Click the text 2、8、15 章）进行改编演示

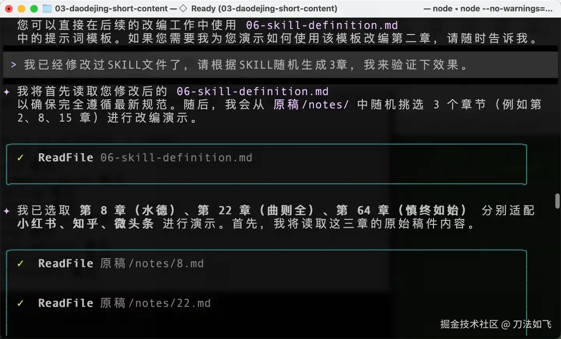point(108,118)
